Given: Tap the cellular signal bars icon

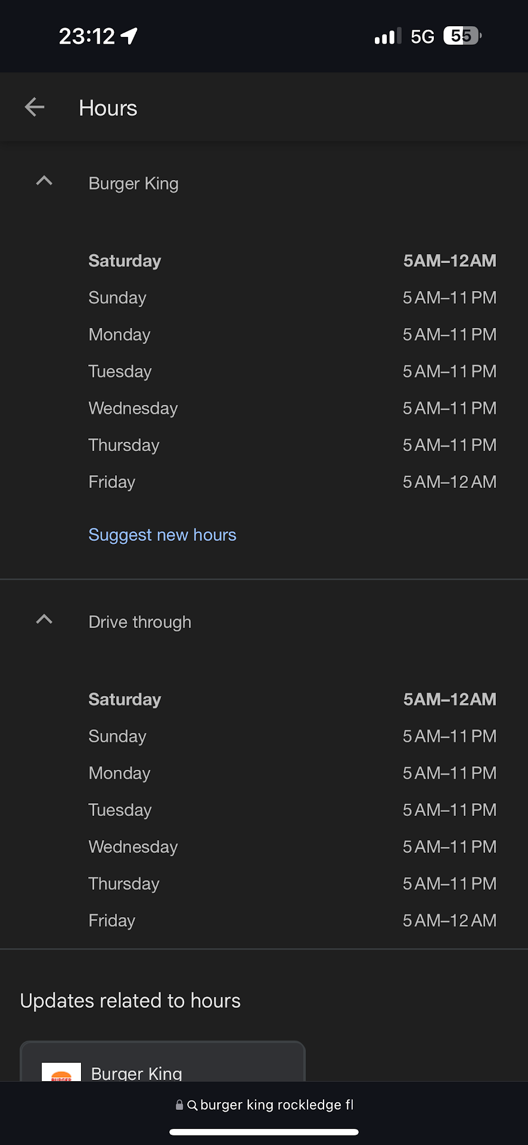Looking at the screenshot, I should pyautogui.click(x=387, y=36).
